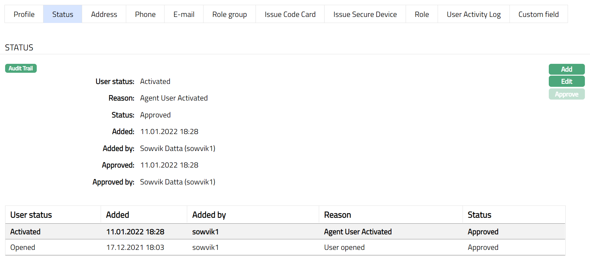Select the Opened status row
This screenshot has width=590, height=262.
coord(285,247)
